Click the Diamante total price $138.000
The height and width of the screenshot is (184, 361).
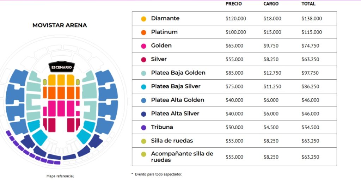tap(312, 19)
